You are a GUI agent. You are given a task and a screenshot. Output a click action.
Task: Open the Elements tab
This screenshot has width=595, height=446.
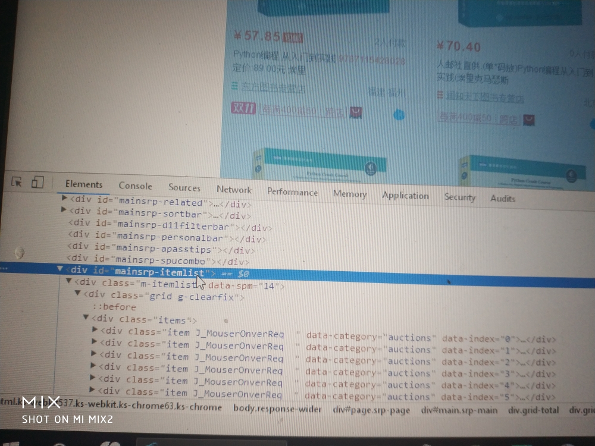click(x=84, y=184)
